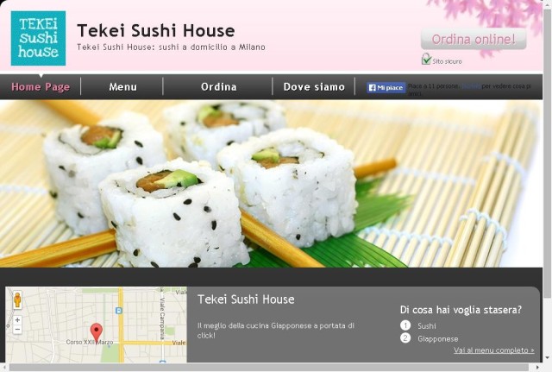Select the number 2 Giapponese bullet
Viewport: 552px width, 372px height.
pyautogui.click(x=405, y=338)
